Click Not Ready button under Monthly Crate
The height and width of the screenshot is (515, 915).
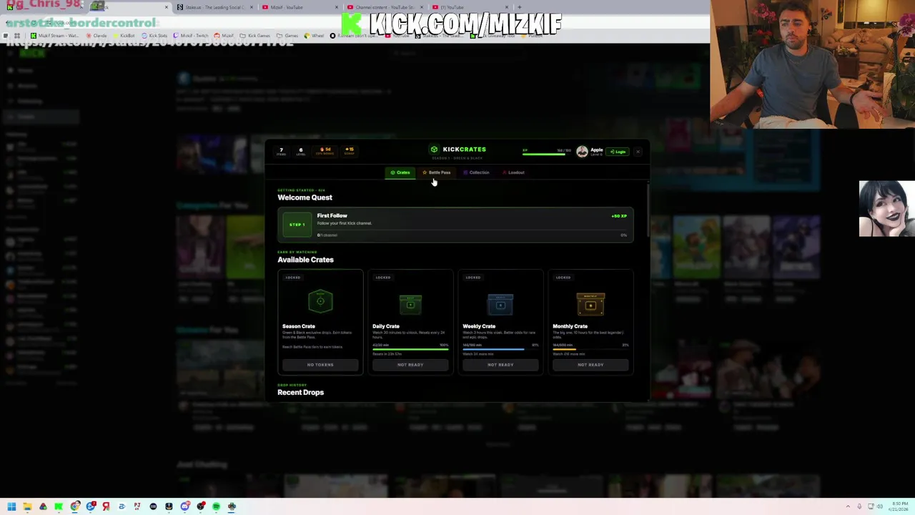(590, 365)
